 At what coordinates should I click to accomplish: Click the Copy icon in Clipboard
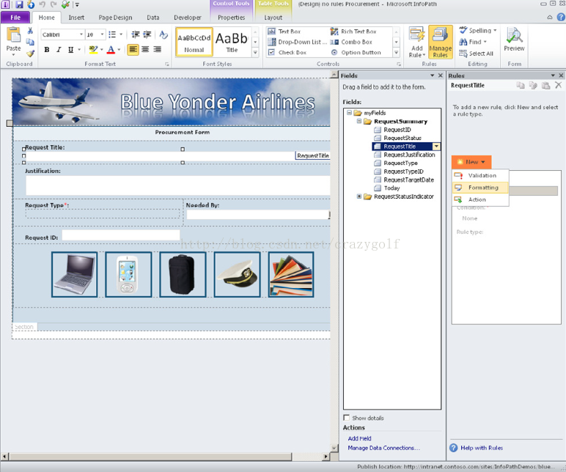click(x=30, y=43)
